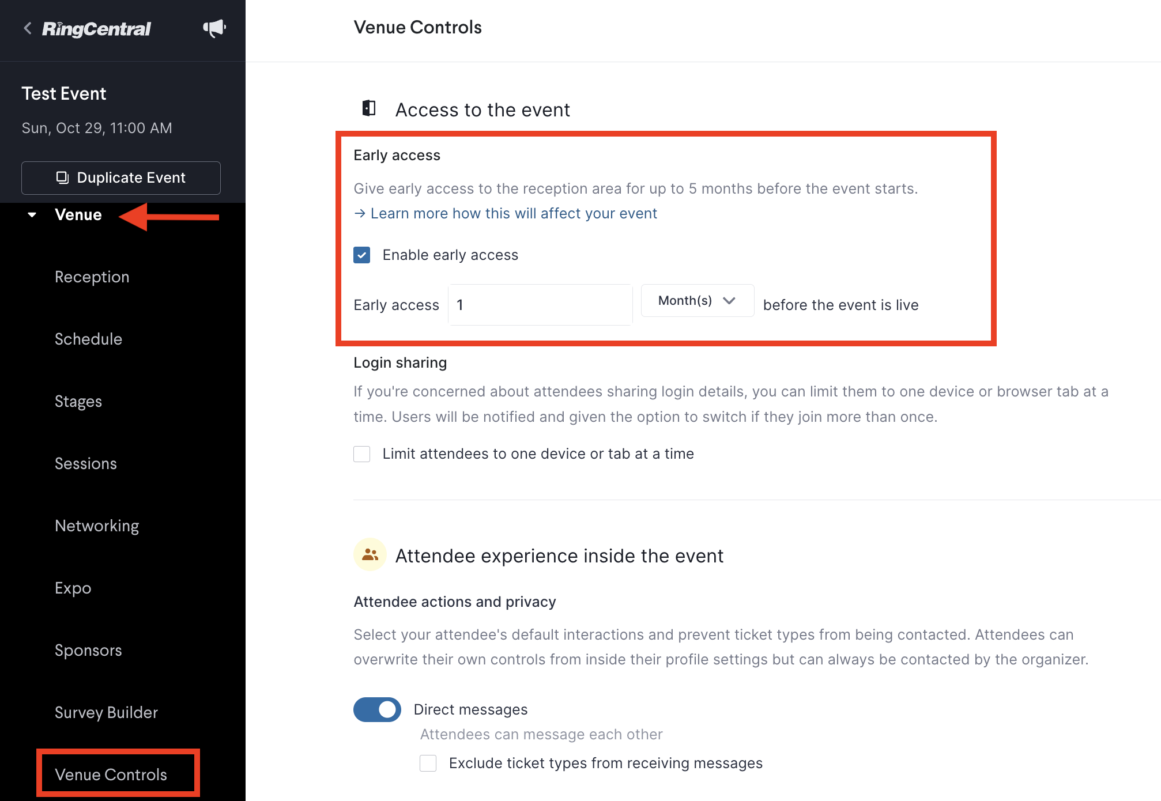Image resolution: width=1161 pixels, height=801 pixels.
Task: Select Venue Controls in sidebar
Action: tap(111, 774)
